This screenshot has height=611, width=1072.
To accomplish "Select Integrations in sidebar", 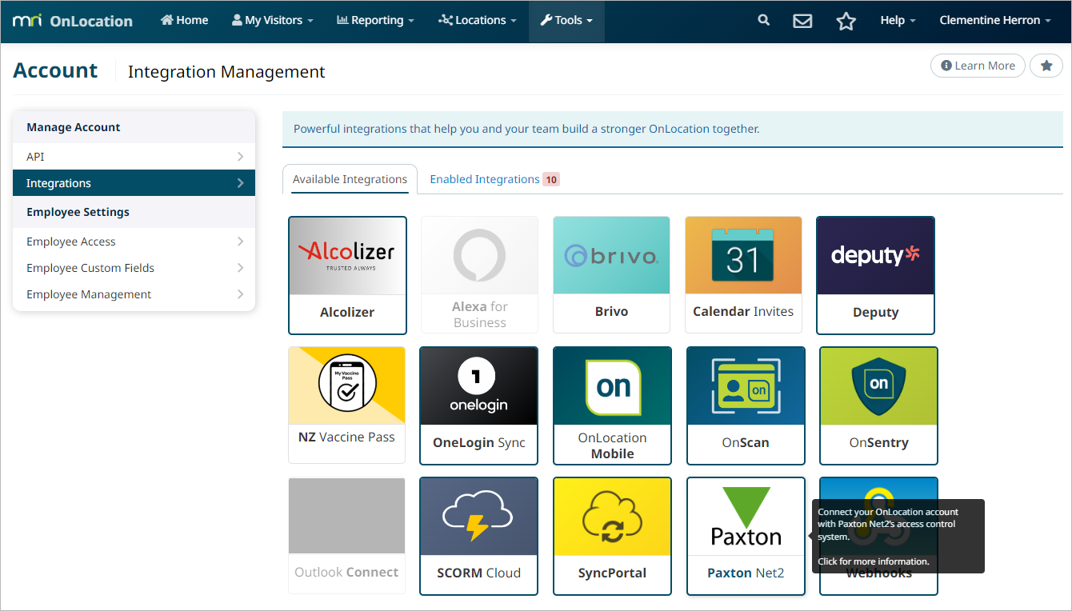I will 134,183.
